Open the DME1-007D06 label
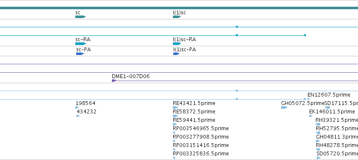The width and height of the screenshot is (358, 160). [x=131, y=76]
